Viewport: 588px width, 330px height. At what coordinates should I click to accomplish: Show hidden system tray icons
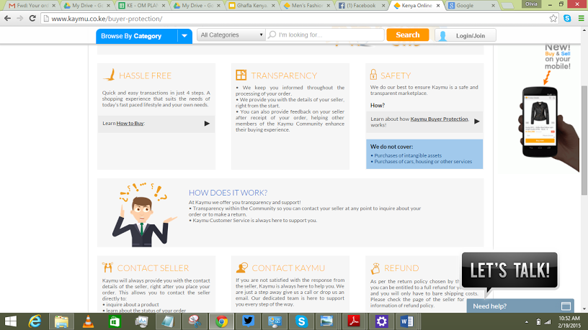(x=527, y=322)
